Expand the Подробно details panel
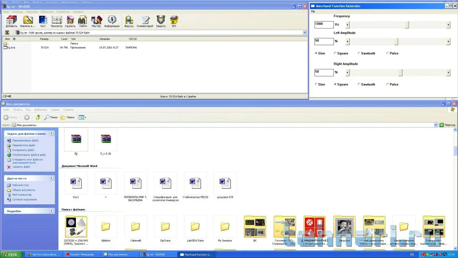Screen dimensions: 458x258 point(51,211)
